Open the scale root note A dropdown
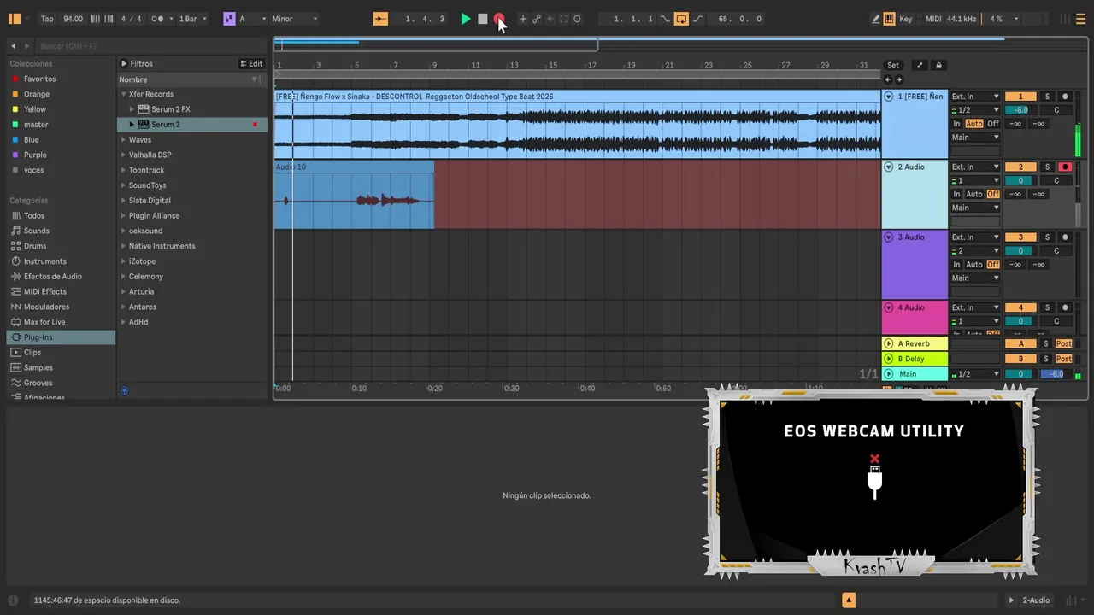 click(251, 19)
